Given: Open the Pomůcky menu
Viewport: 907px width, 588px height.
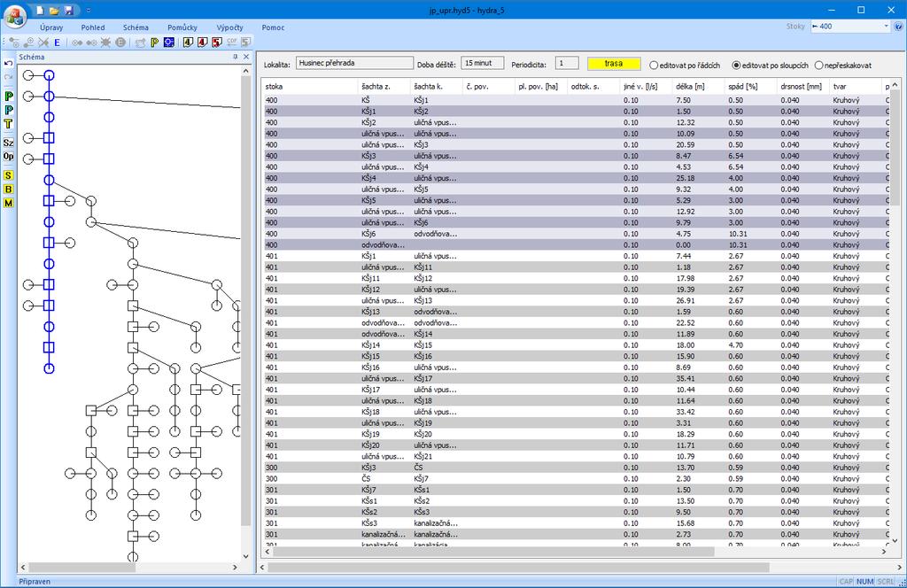Looking at the screenshot, I should [x=182, y=27].
